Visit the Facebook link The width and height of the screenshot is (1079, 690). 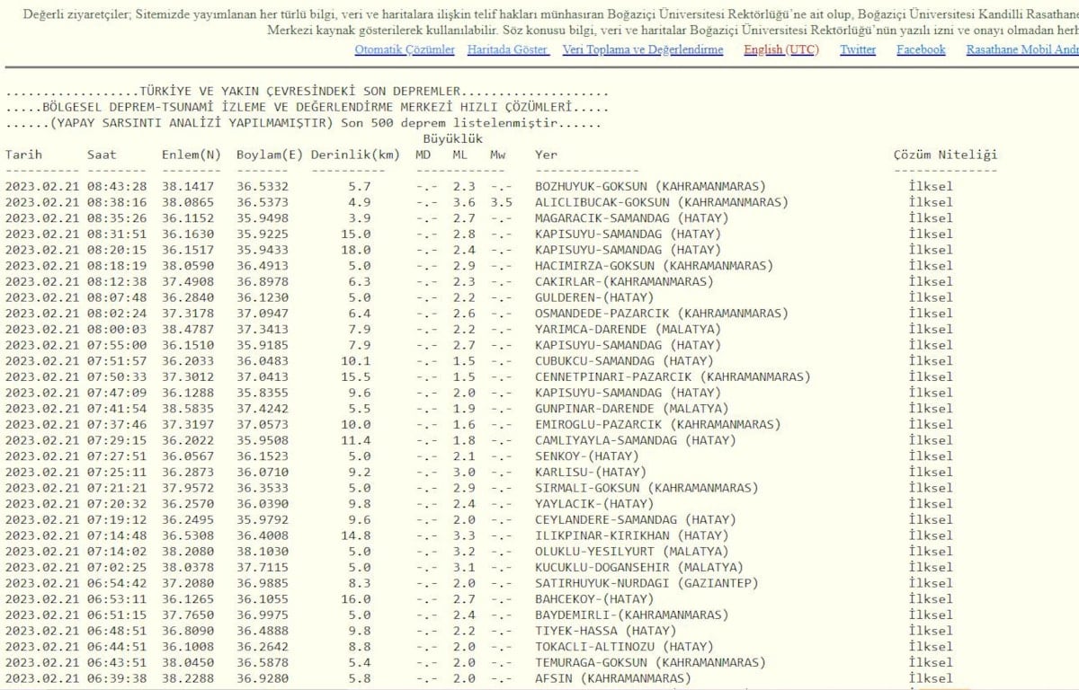coord(921,50)
